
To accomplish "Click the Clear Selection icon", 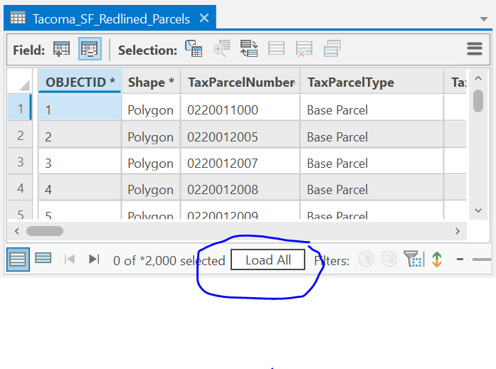I will (277, 48).
